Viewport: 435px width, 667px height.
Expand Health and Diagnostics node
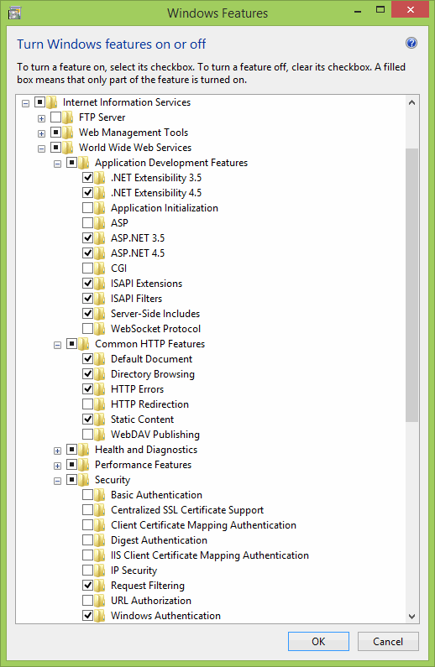(57, 451)
